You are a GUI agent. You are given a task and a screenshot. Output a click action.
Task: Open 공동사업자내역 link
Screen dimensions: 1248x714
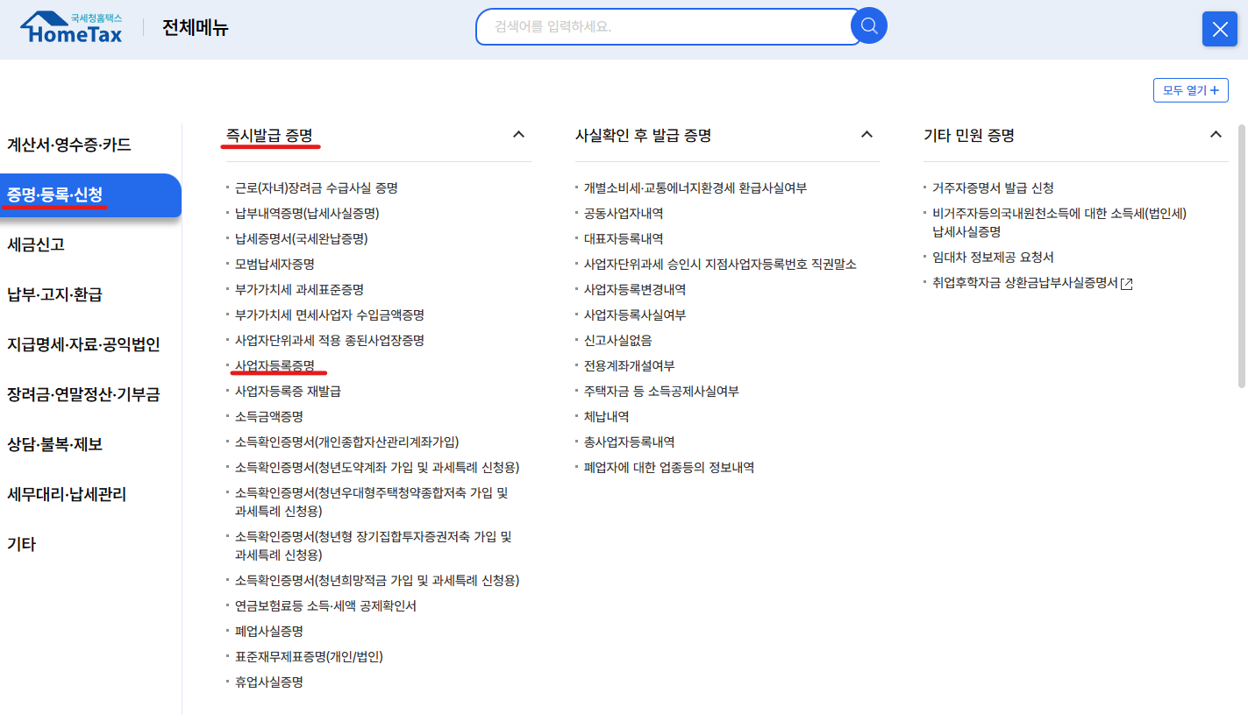click(624, 214)
